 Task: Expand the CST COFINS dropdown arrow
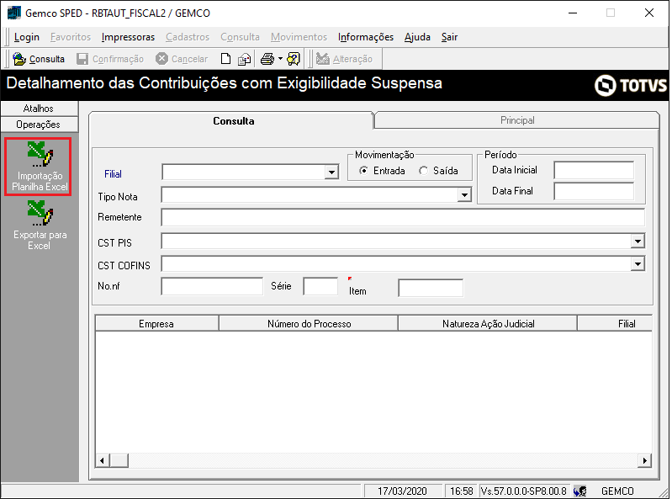pyautogui.click(x=638, y=264)
